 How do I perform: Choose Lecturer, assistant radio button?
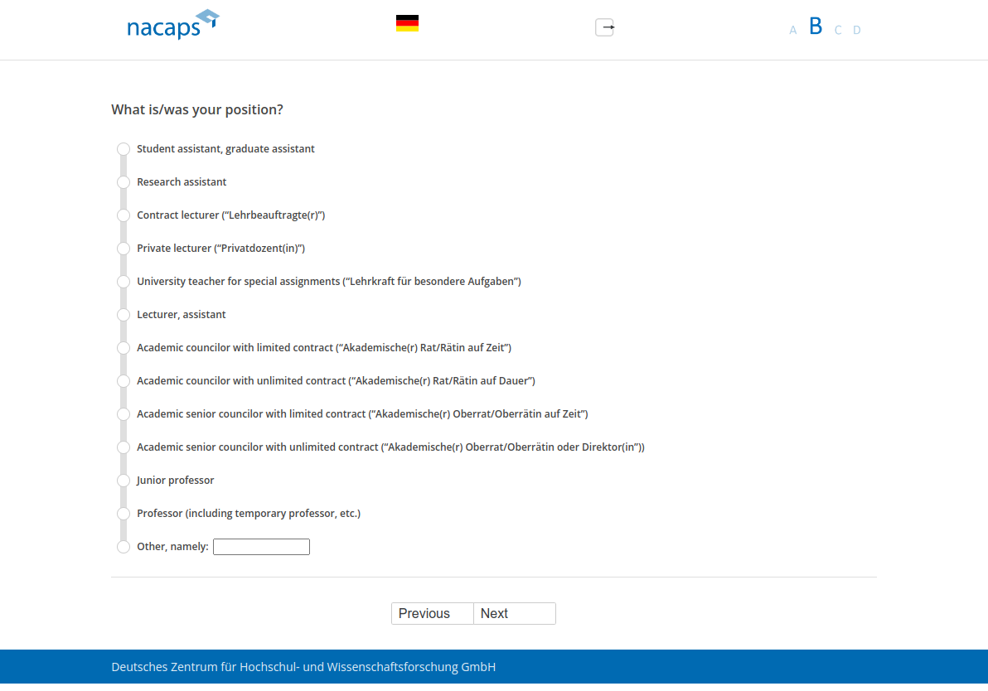(123, 315)
